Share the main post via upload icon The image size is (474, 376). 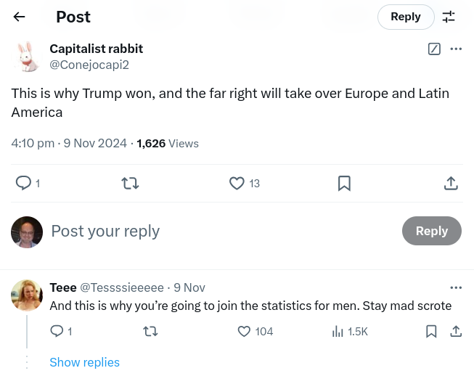pyautogui.click(x=450, y=184)
